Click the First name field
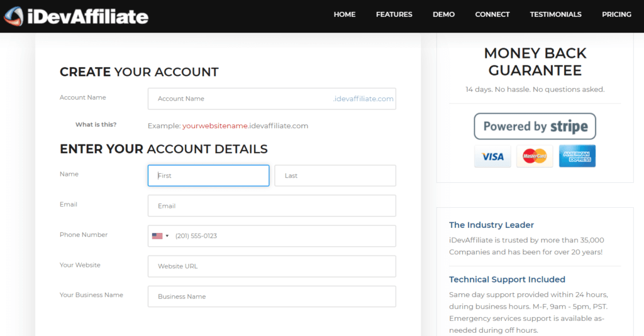This screenshot has height=336, width=644. (x=208, y=176)
